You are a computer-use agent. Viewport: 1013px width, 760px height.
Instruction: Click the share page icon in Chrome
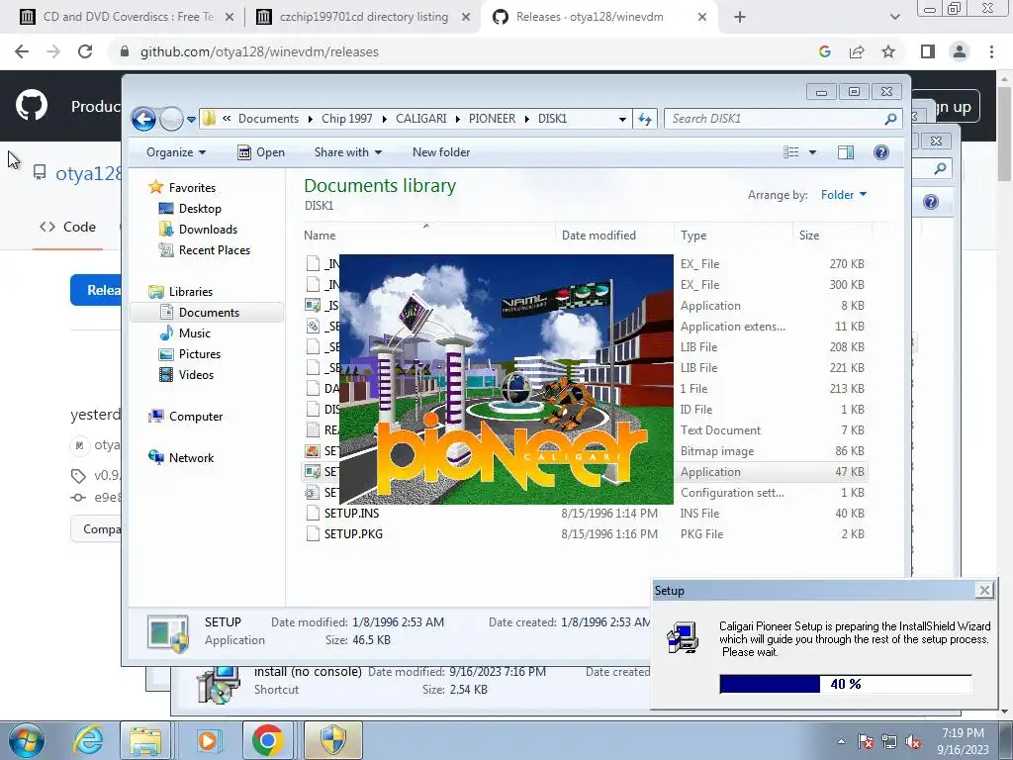(857, 51)
